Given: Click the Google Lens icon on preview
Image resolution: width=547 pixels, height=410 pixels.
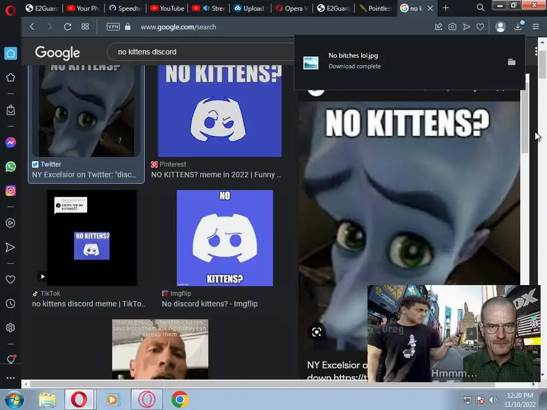Looking at the screenshot, I should [316, 332].
